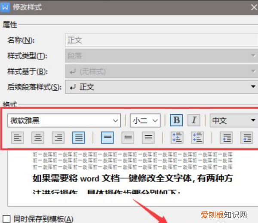The image size is (258, 223).
Task: Open the font dropdown showing 微软雅黑
Action: click(64, 121)
